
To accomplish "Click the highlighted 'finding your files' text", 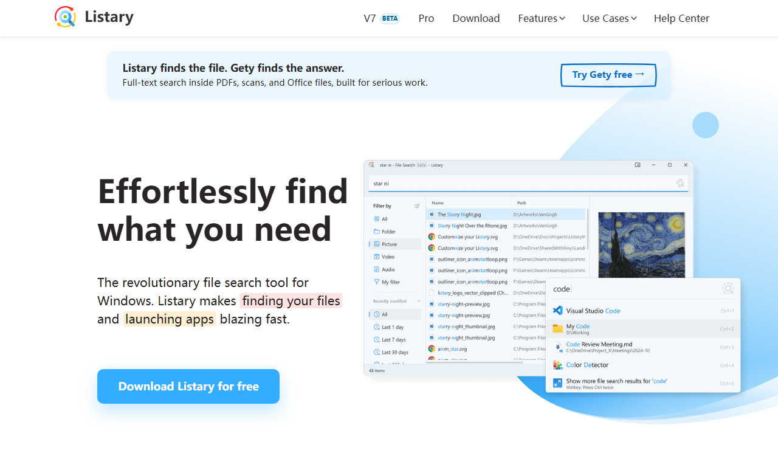I will pyautogui.click(x=291, y=300).
